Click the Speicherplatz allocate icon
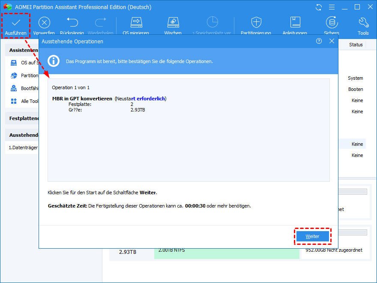The height and width of the screenshot is (283, 377). click(x=212, y=22)
